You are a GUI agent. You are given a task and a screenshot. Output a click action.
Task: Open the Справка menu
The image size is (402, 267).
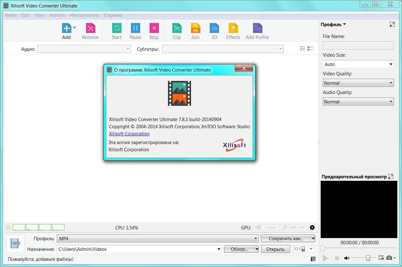coord(113,15)
